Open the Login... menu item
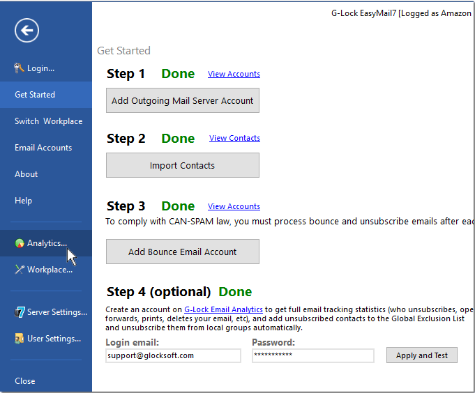 [x=46, y=68]
